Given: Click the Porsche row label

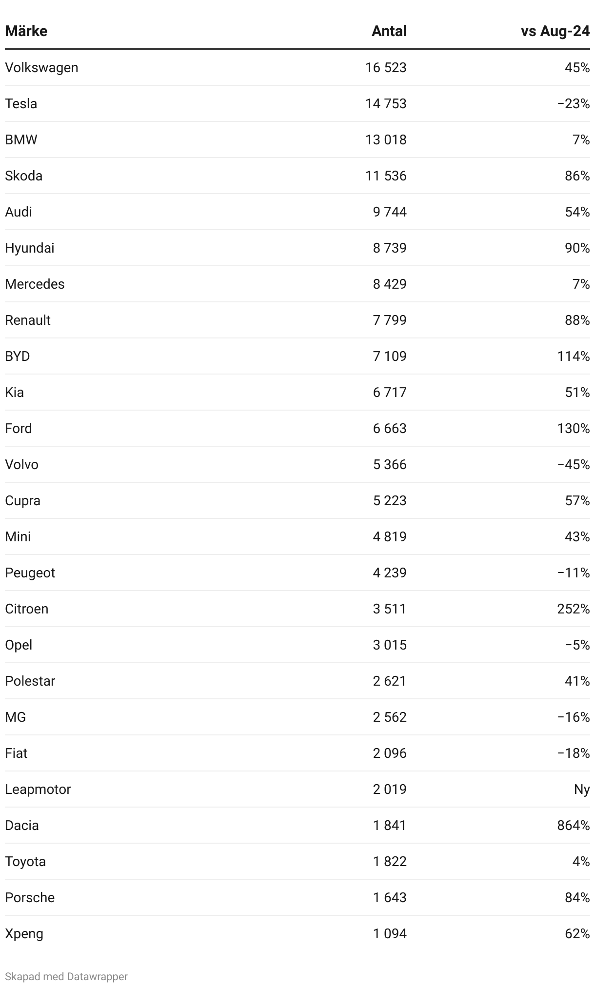Looking at the screenshot, I should pos(30,897).
